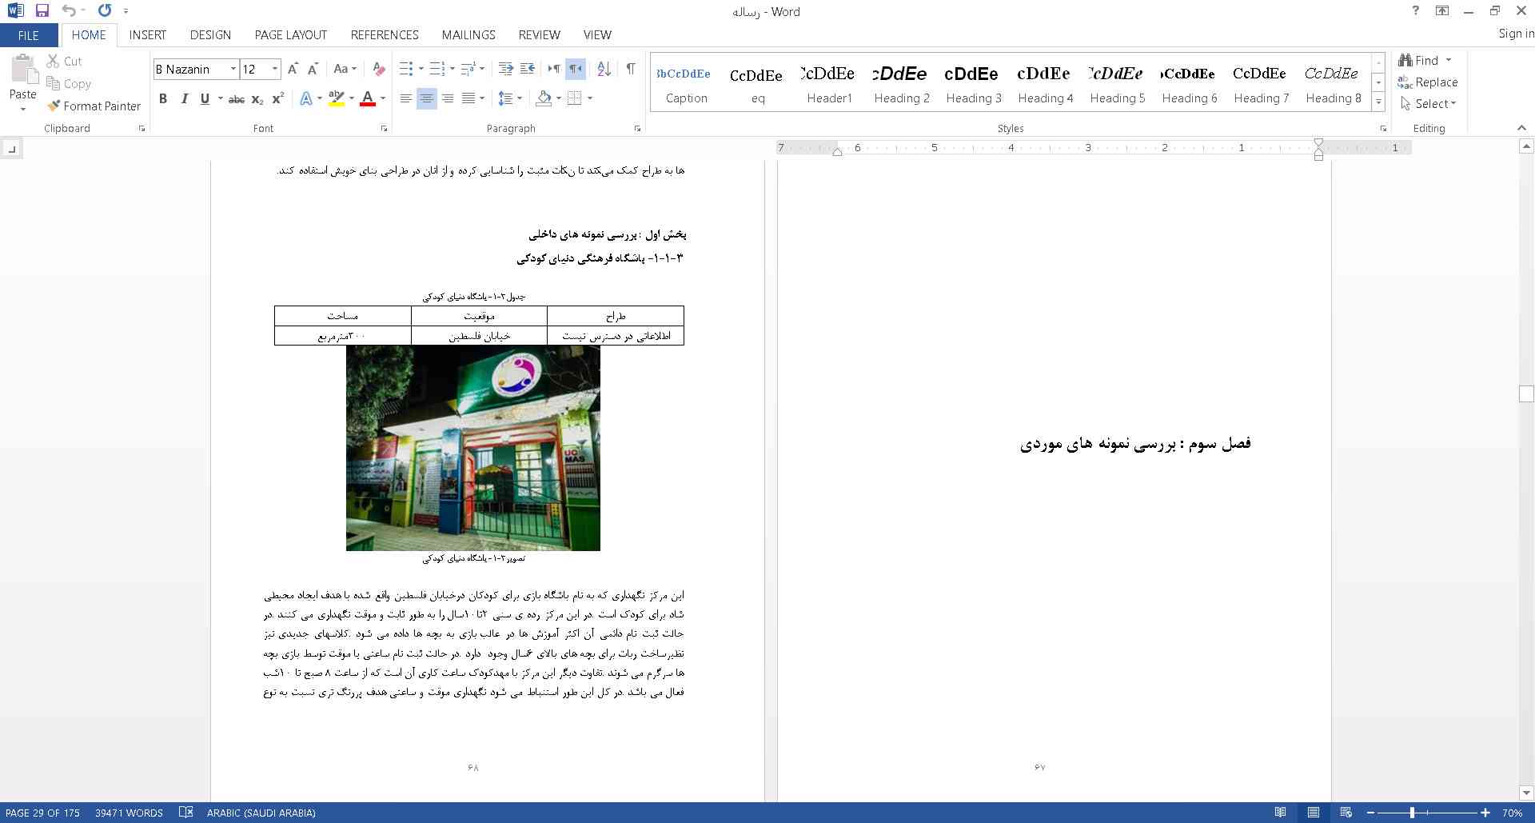This screenshot has width=1535, height=823.
Task: Open line spacing dropdown
Action: pos(519,98)
